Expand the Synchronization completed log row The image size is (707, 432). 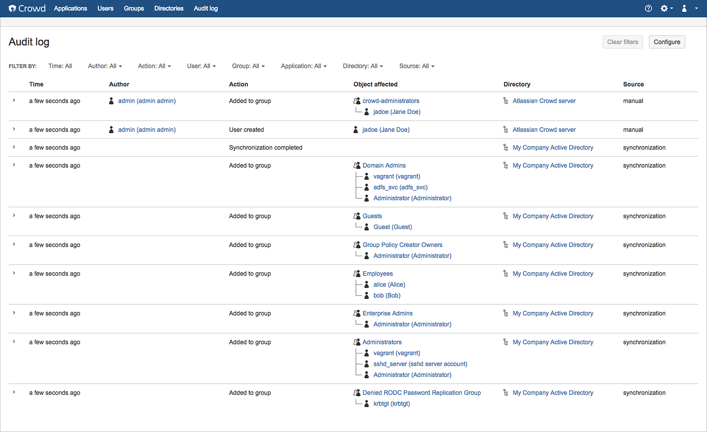14,147
